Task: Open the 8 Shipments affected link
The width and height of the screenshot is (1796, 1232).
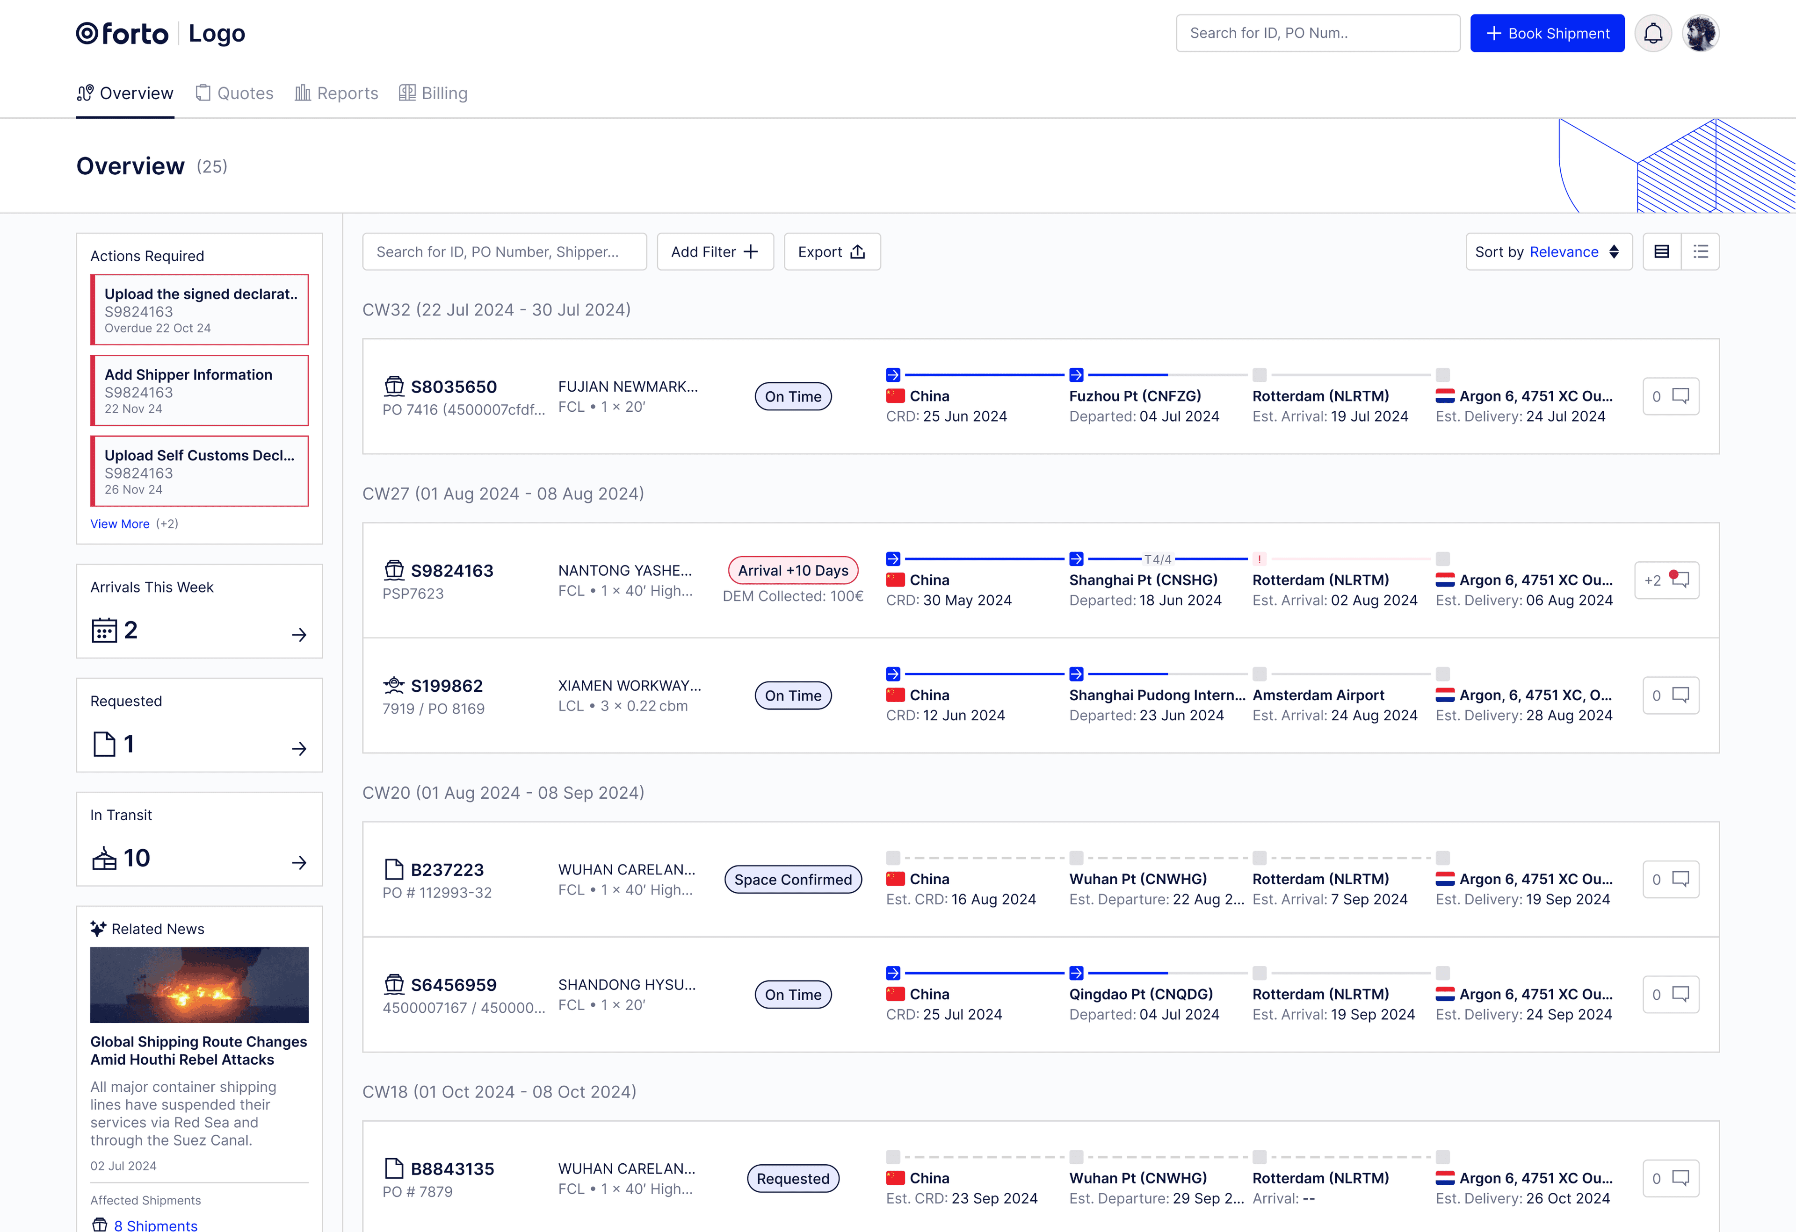Action: coord(155,1225)
